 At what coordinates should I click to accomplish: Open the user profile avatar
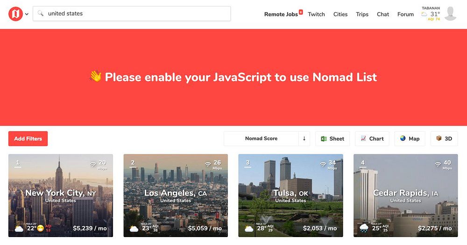451,14
